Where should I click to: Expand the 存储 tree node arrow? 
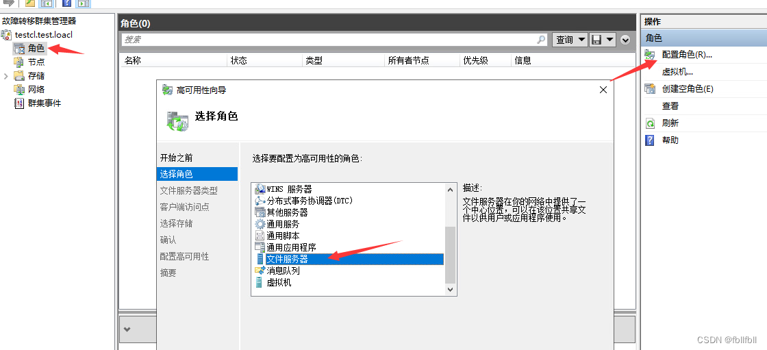6,76
